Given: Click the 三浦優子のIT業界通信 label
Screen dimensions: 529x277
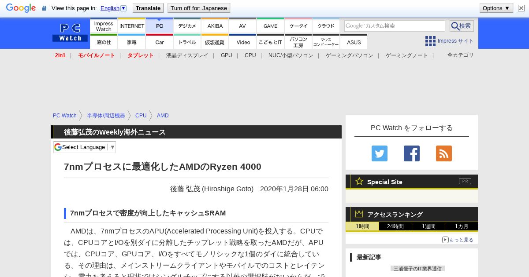Looking at the screenshot, I should (x=417, y=268).
